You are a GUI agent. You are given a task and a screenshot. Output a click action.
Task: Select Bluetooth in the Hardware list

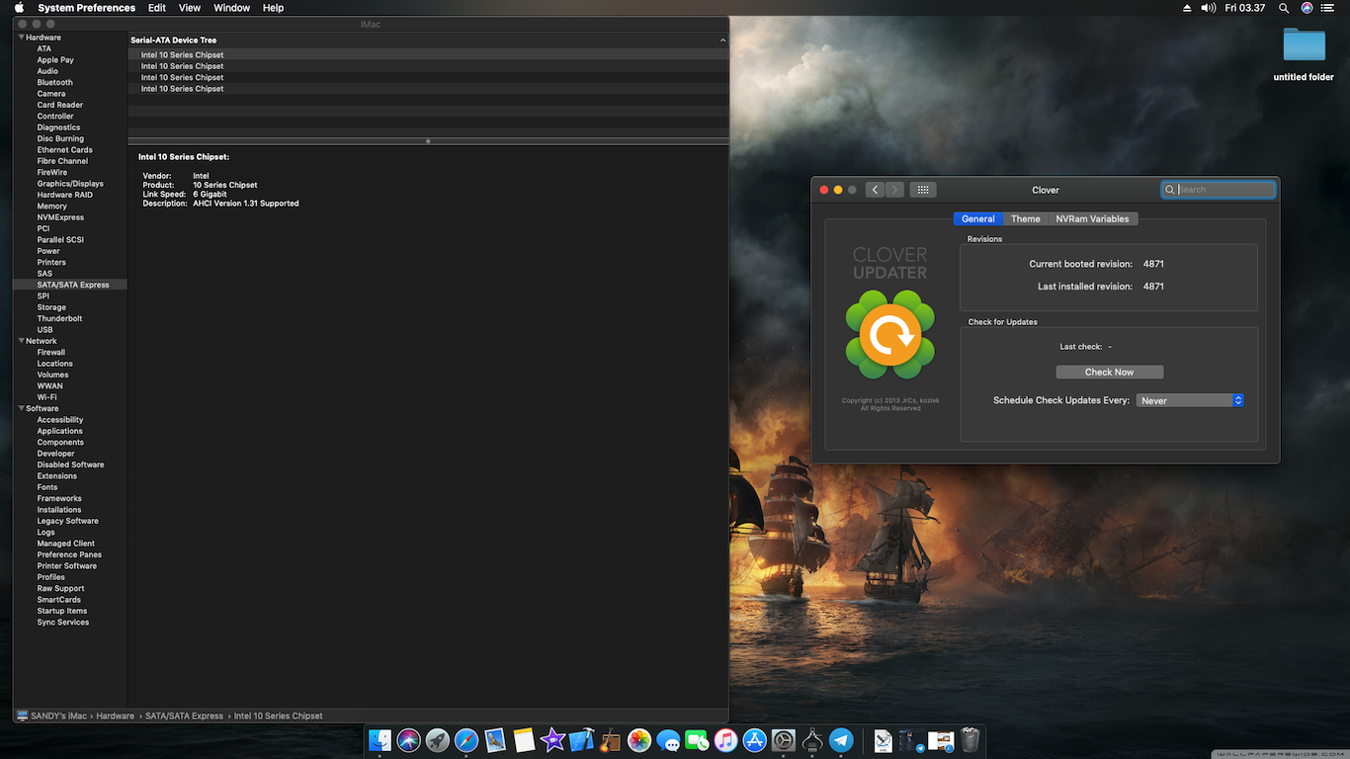(55, 83)
